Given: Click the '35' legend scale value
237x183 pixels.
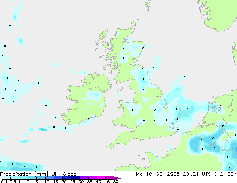Looking at the screenshot, I should coord(90,182).
